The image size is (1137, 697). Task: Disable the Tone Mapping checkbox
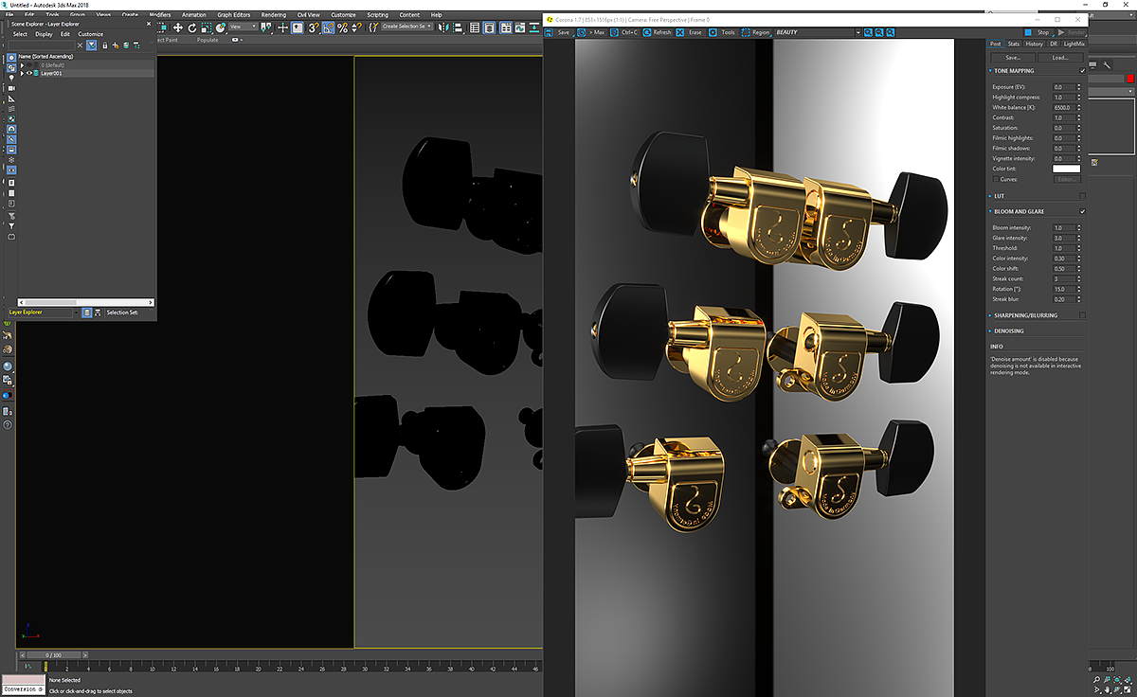point(1082,71)
